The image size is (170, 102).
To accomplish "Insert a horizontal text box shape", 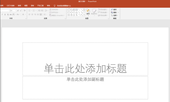I will point(74,10).
